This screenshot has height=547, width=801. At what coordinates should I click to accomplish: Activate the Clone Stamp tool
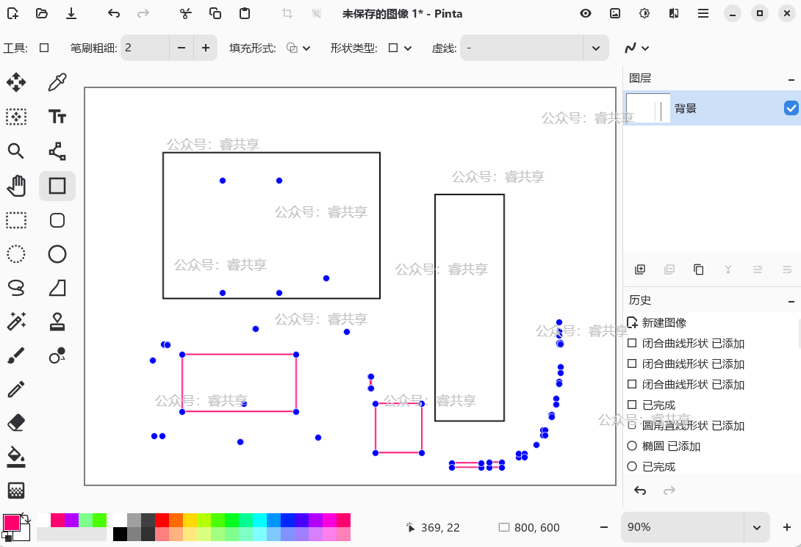tap(57, 321)
